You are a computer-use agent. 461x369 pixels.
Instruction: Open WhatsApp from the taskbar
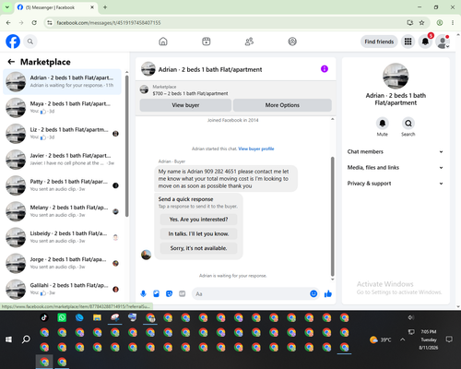click(62, 317)
